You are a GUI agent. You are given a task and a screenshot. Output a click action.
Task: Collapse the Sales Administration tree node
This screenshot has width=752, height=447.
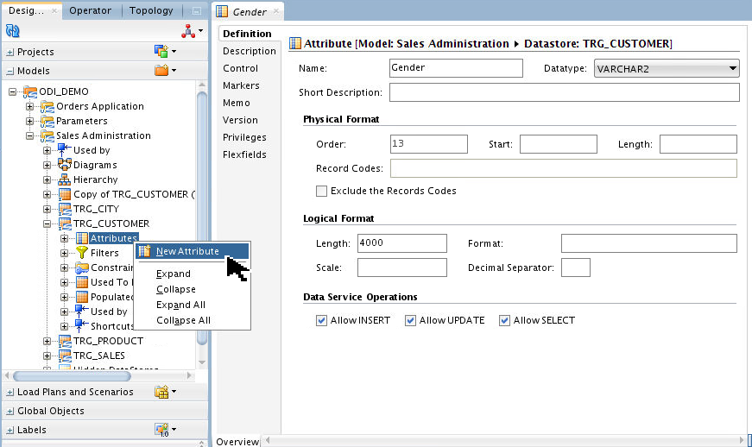coord(29,135)
